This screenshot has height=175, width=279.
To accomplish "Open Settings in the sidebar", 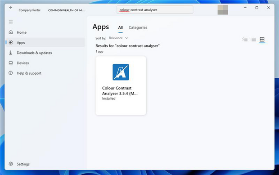I will click(45, 164).
